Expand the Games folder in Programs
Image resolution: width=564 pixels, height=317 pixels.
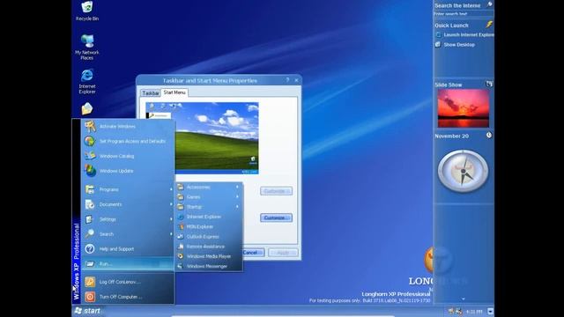click(x=208, y=197)
